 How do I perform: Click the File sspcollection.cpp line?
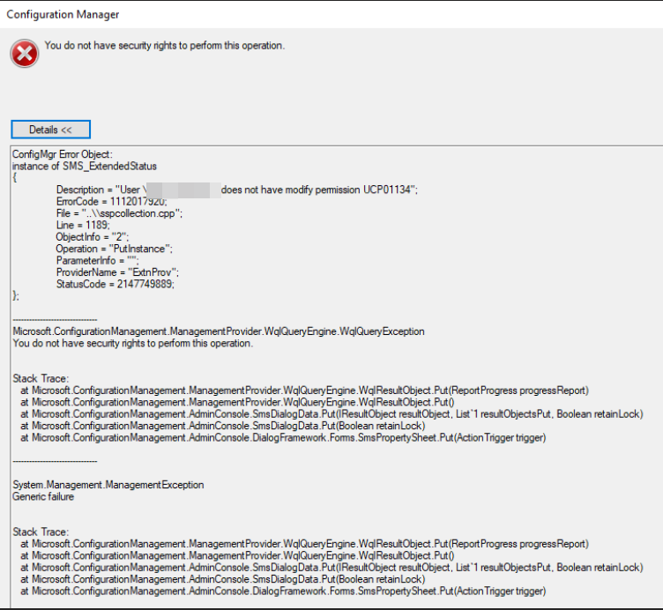coord(119,213)
